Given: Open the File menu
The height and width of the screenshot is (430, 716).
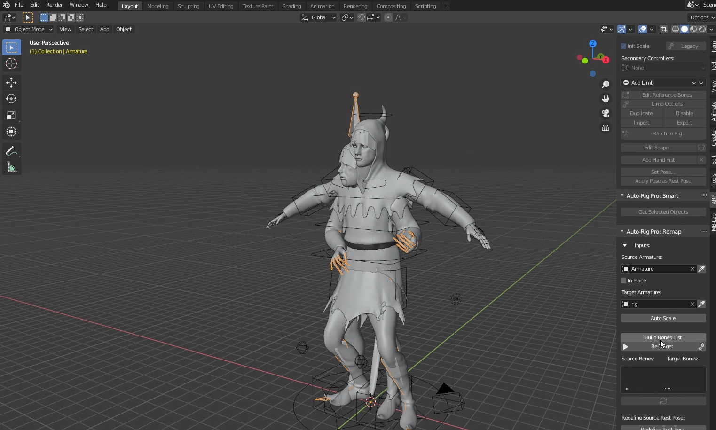Looking at the screenshot, I should [x=19, y=5].
